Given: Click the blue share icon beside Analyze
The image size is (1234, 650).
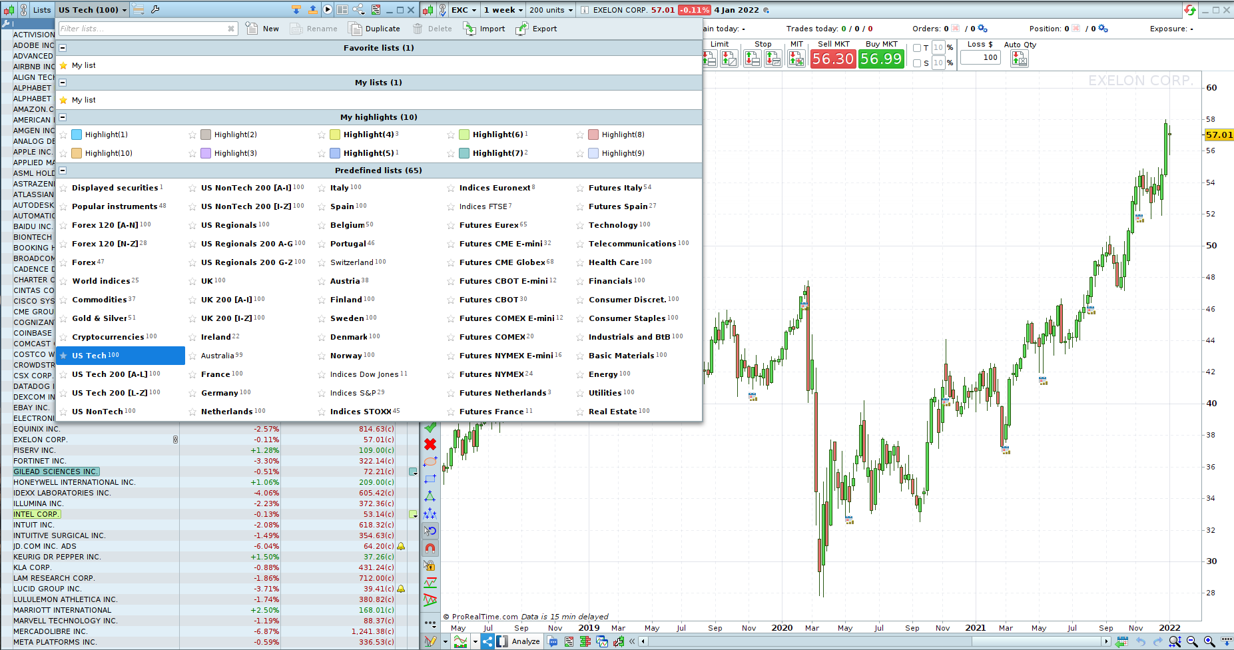Looking at the screenshot, I should pyautogui.click(x=487, y=641).
